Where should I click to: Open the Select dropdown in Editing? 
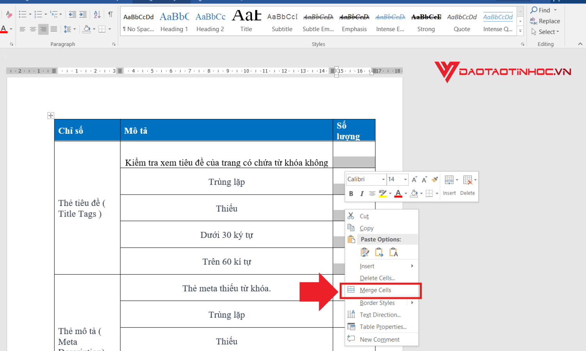(x=545, y=32)
